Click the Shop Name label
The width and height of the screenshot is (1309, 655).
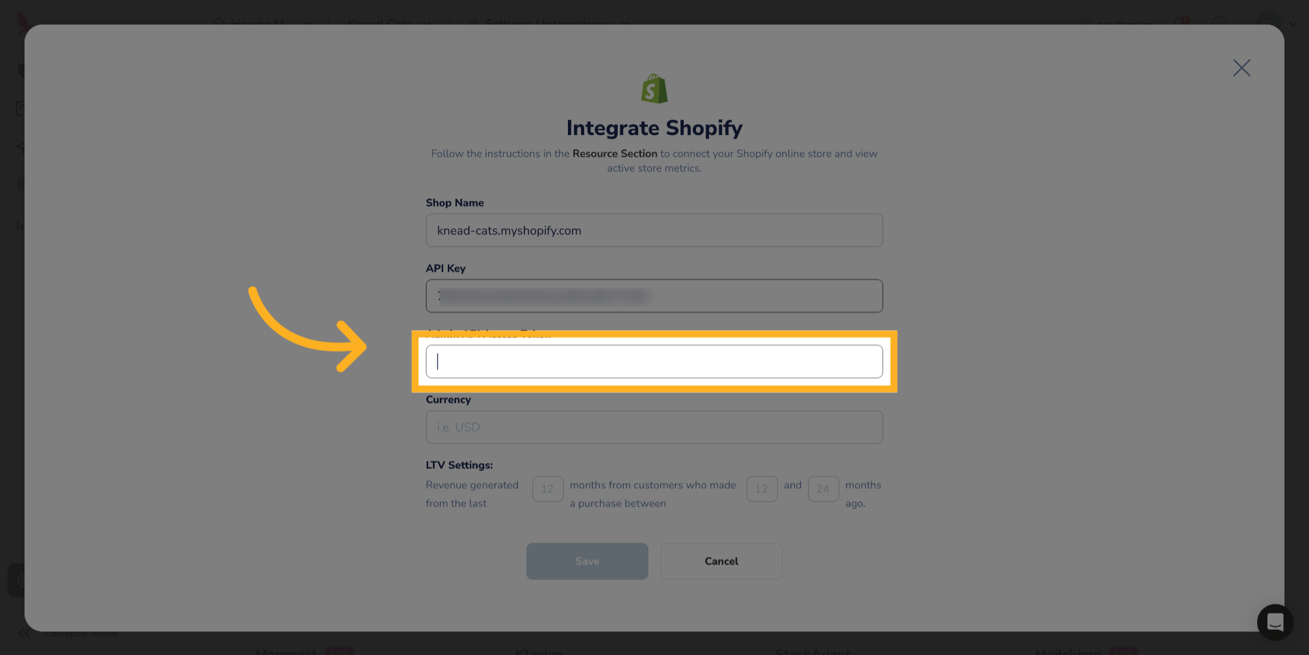click(x=455, y=203)
